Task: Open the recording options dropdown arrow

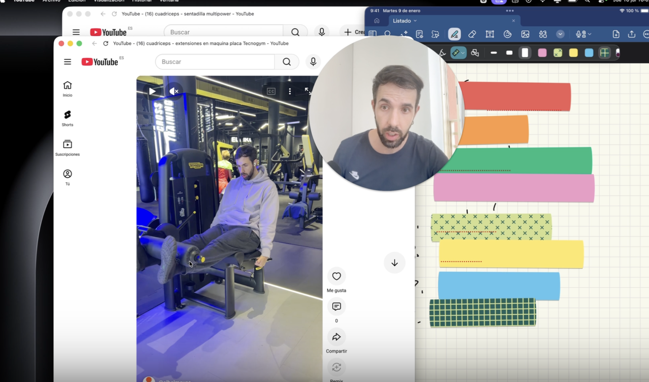Action: 590,34
